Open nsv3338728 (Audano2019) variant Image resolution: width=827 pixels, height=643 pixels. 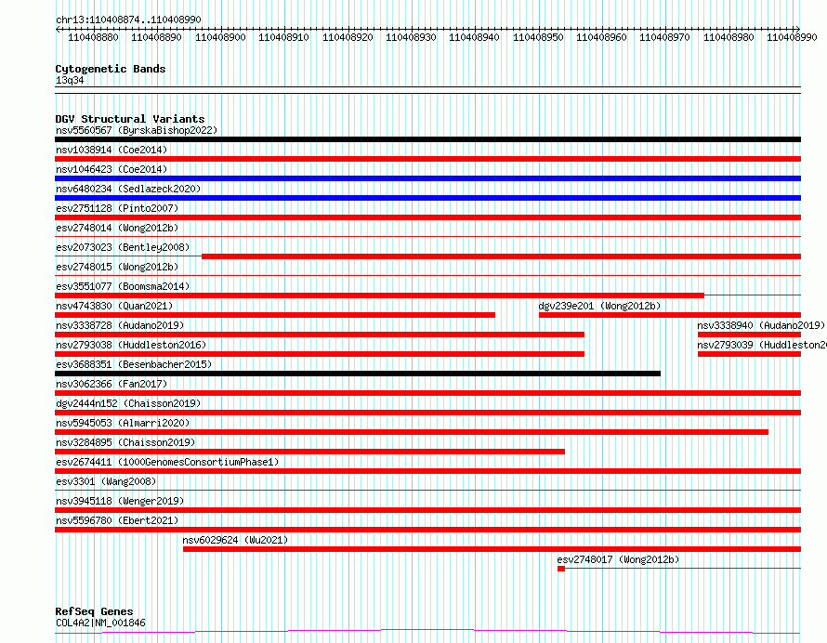(x=120, y=325)
